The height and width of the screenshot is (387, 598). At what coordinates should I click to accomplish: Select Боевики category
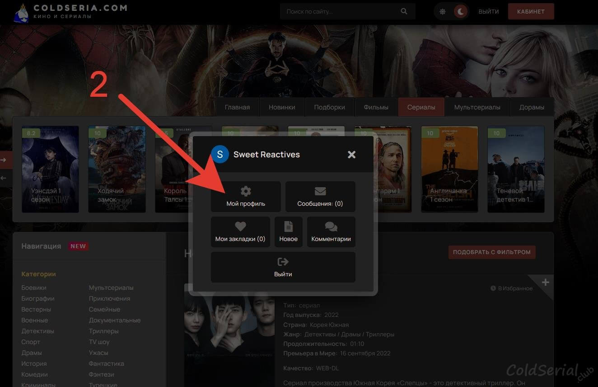point(34,288)
